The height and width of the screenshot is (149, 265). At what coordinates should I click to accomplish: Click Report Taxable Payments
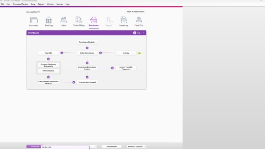click(x=126, y=68)
